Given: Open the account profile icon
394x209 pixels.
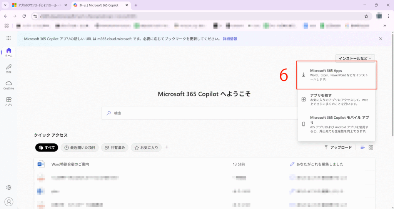Looking at the screenshot, I should [9, 202].
